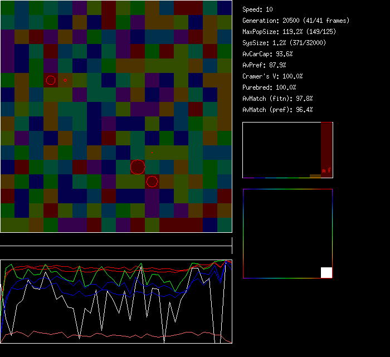Viewport: 390px width, 357px height.
Task: Click the Generation: 20500 readout
Action: pyautogui.click(x=296, y=21)
